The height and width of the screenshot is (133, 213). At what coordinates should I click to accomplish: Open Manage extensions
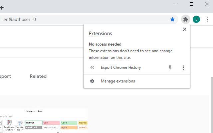118,81
